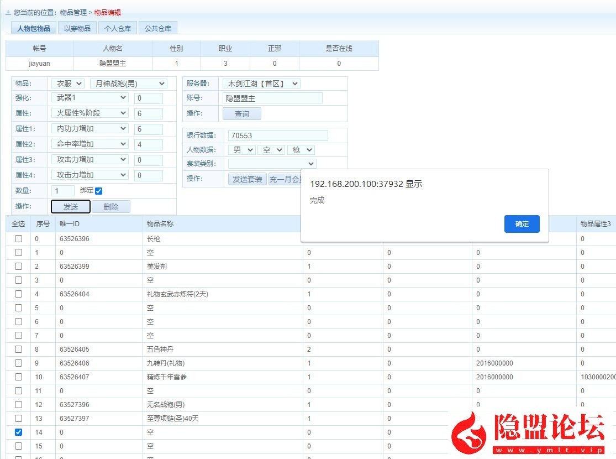Click the 确定 button in the dialog
616x459 pixels.
pos(521,224)
